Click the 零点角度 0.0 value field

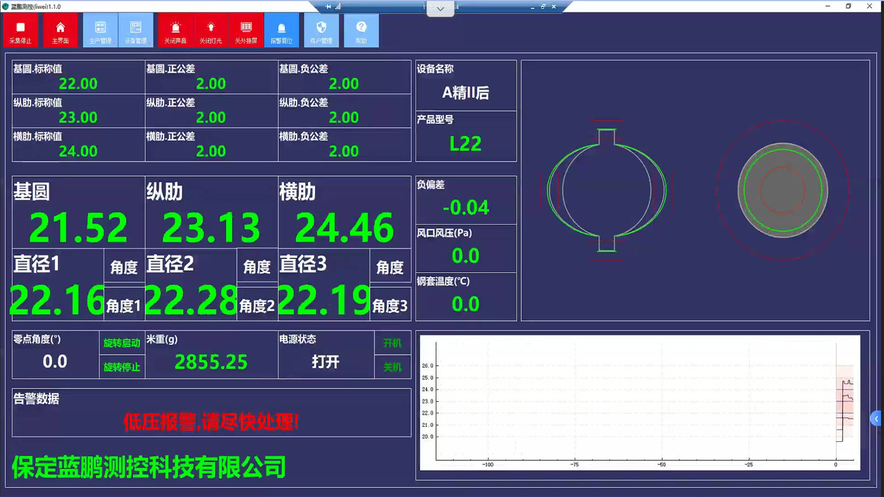click(55, 362)
